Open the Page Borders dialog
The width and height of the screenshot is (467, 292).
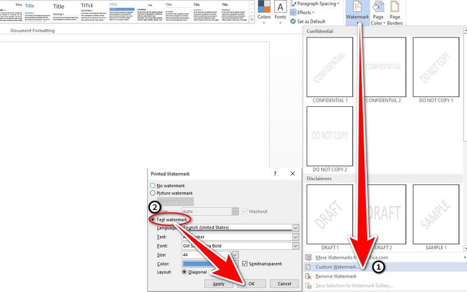pos(395,13)
